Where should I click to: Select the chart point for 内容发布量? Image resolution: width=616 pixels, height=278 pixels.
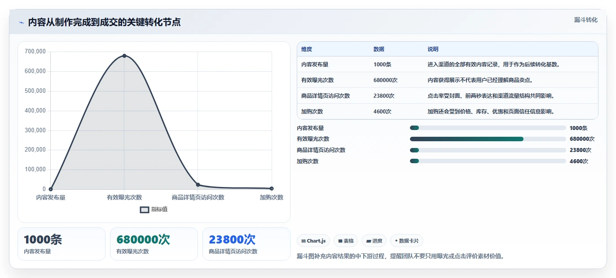(51, 189)
